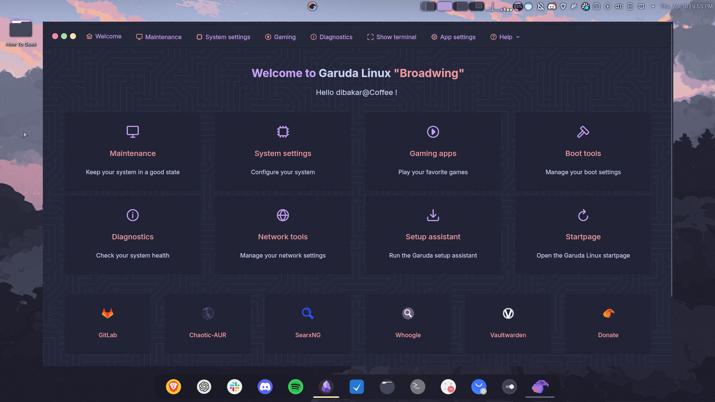Launch the terminal from the dock

click(418, 386)
